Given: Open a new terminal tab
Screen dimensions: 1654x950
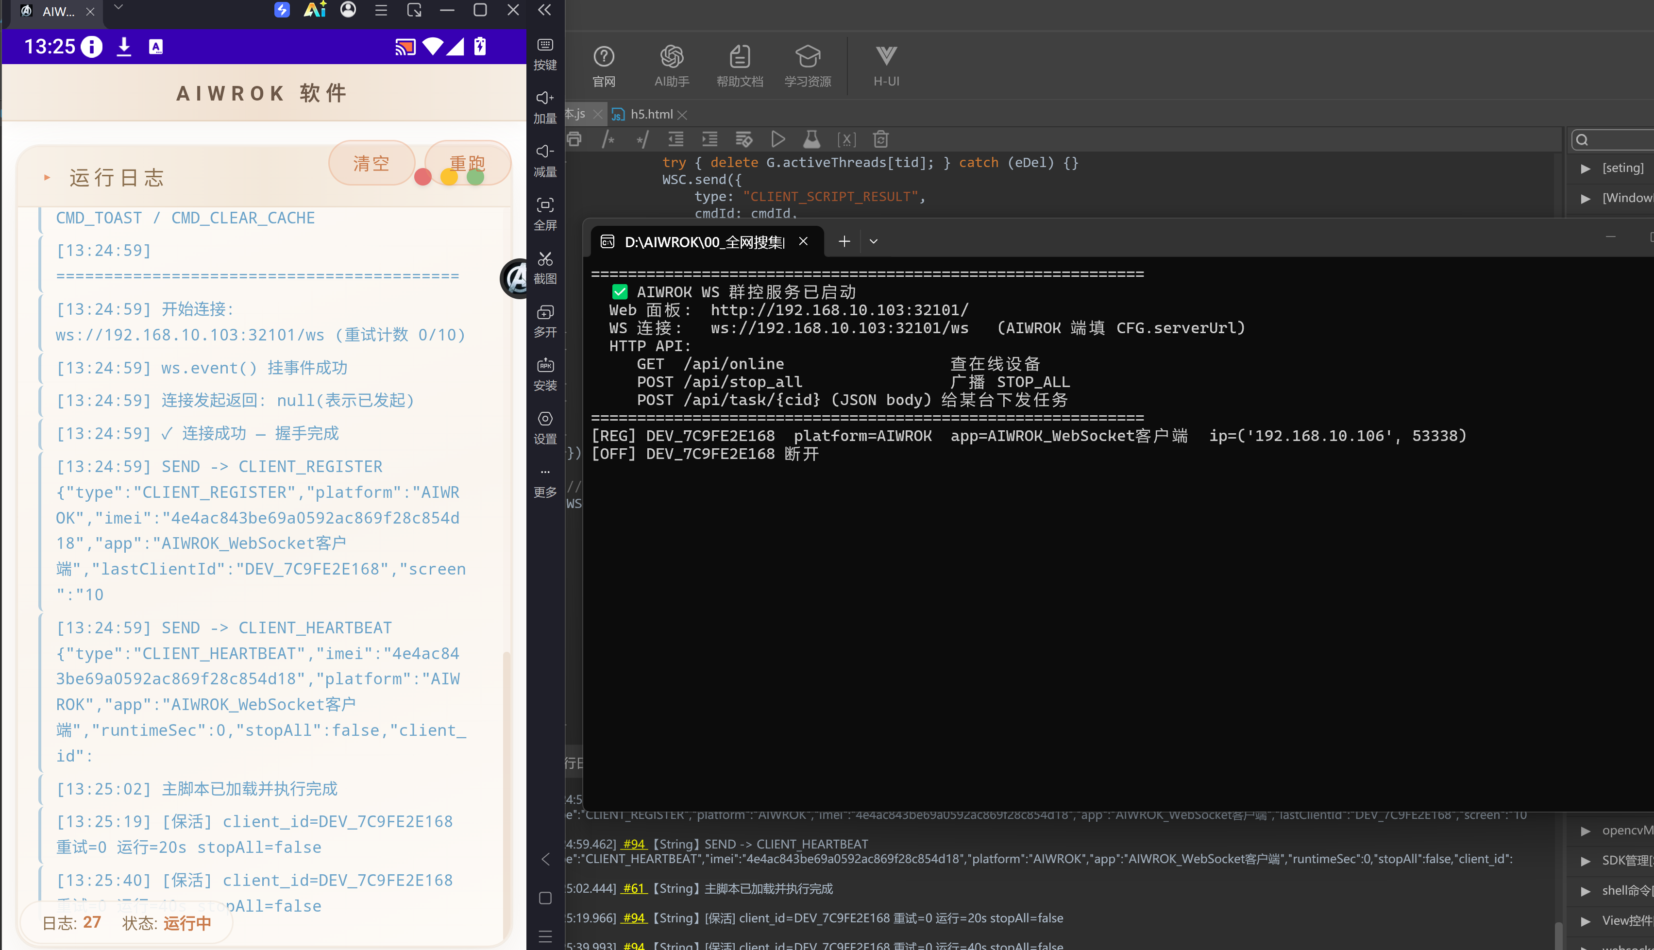Looking at the screenshot, I should pyautogui.click(x=844, y=241).
